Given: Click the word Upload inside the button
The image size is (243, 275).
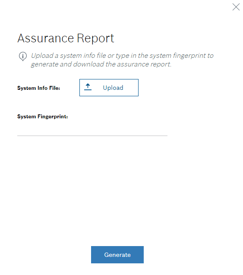Looking at the screenshot, I should [x=113, y=88].
